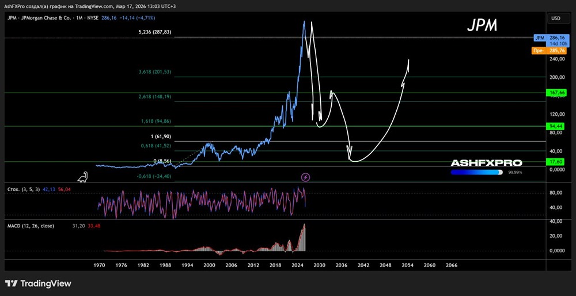Click the TradingView logo at bottom left

pos(38,283)
